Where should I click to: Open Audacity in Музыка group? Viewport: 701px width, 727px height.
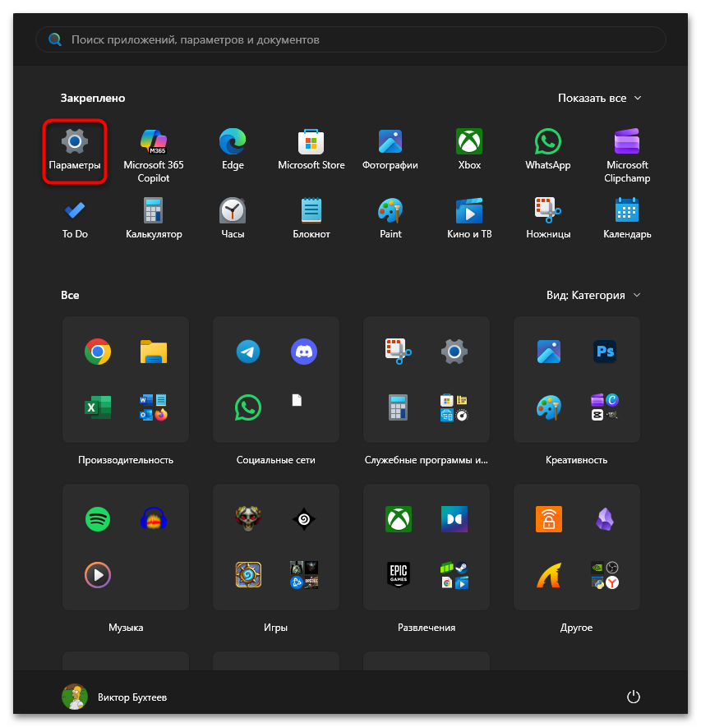[x=154, y=519]
